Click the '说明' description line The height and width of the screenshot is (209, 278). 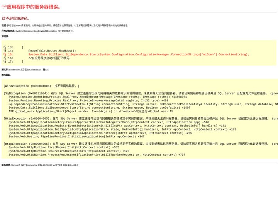click(65, 26)
